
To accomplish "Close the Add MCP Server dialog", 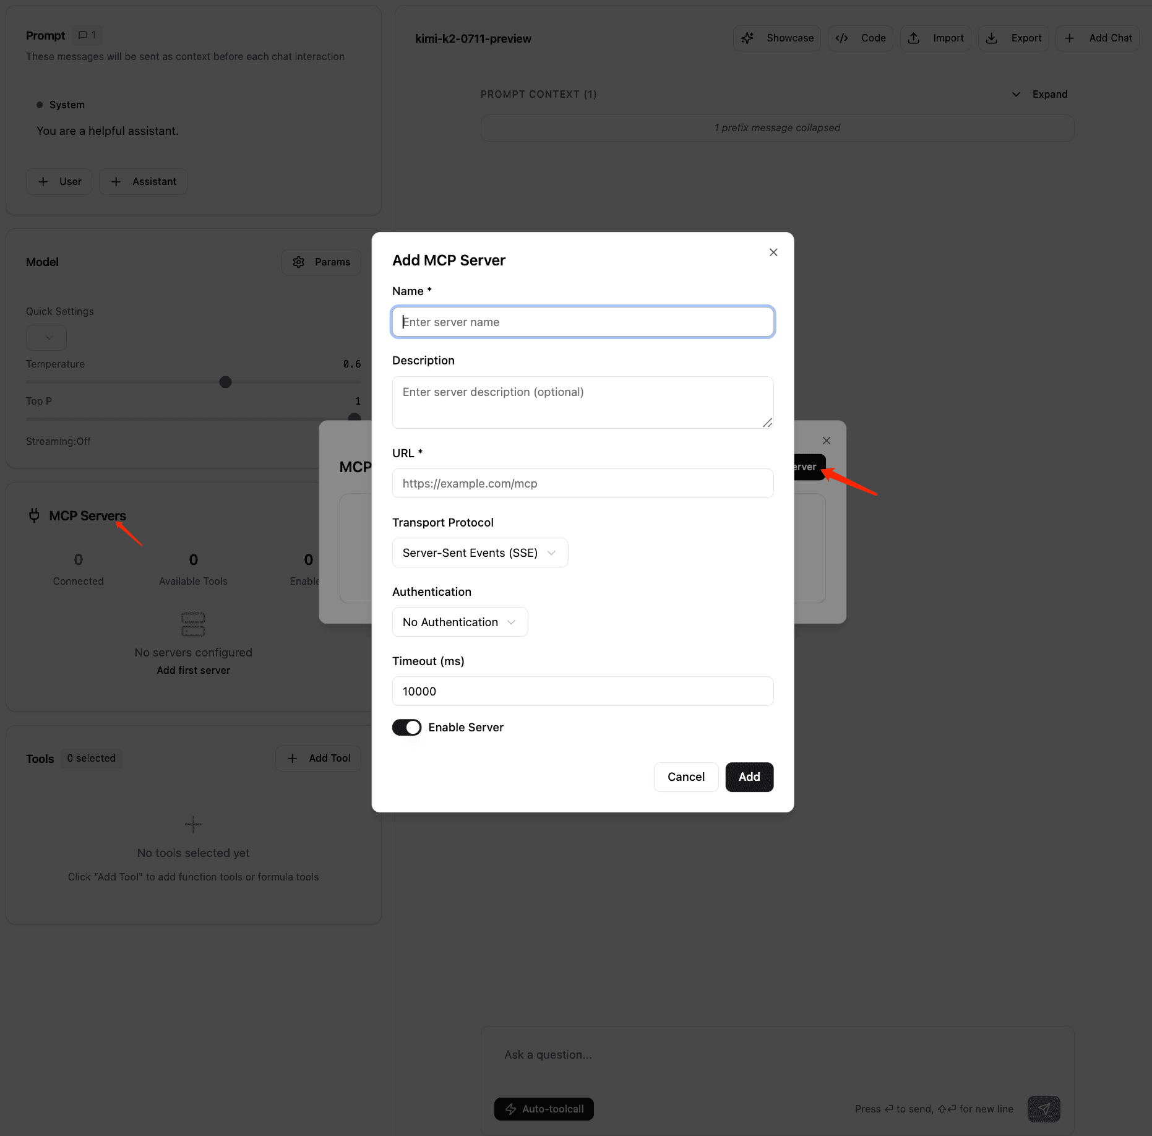I will pyautogui.click(x=773, y=252).
